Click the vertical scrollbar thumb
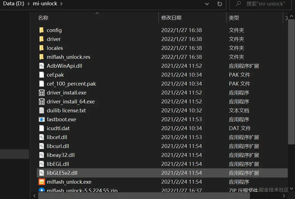295x199 pixels. [291, 82]
